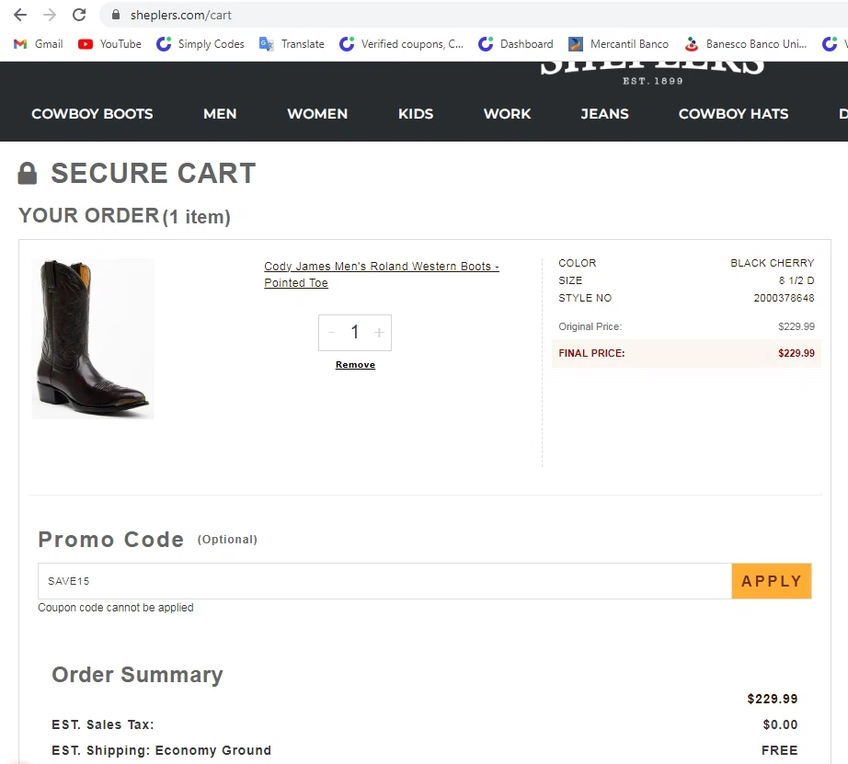Click the browser forward arrow

point(50,15)
